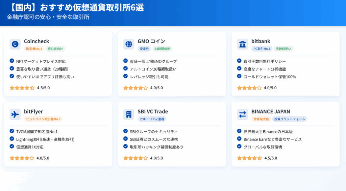Image resolution: width=346 pixels, height=191 pixels.
Task: Click GMO コイン's 4.0/5.0 rating value
Action: click(x=157, y=88)
